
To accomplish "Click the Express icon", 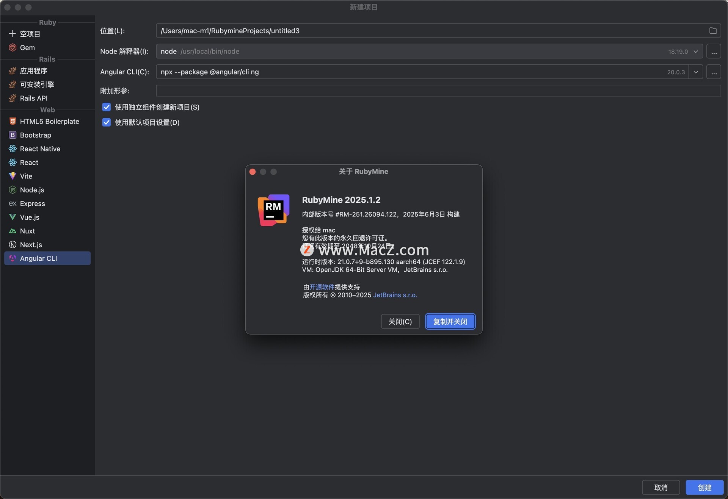I will coord(13,203).
